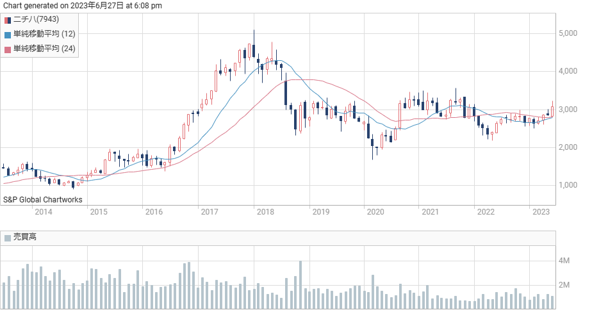Image resolution: width=592 pixels, height=310 pixels.
Task: Click the grey 売買高 legend swatch
Action: coord(8,238)
